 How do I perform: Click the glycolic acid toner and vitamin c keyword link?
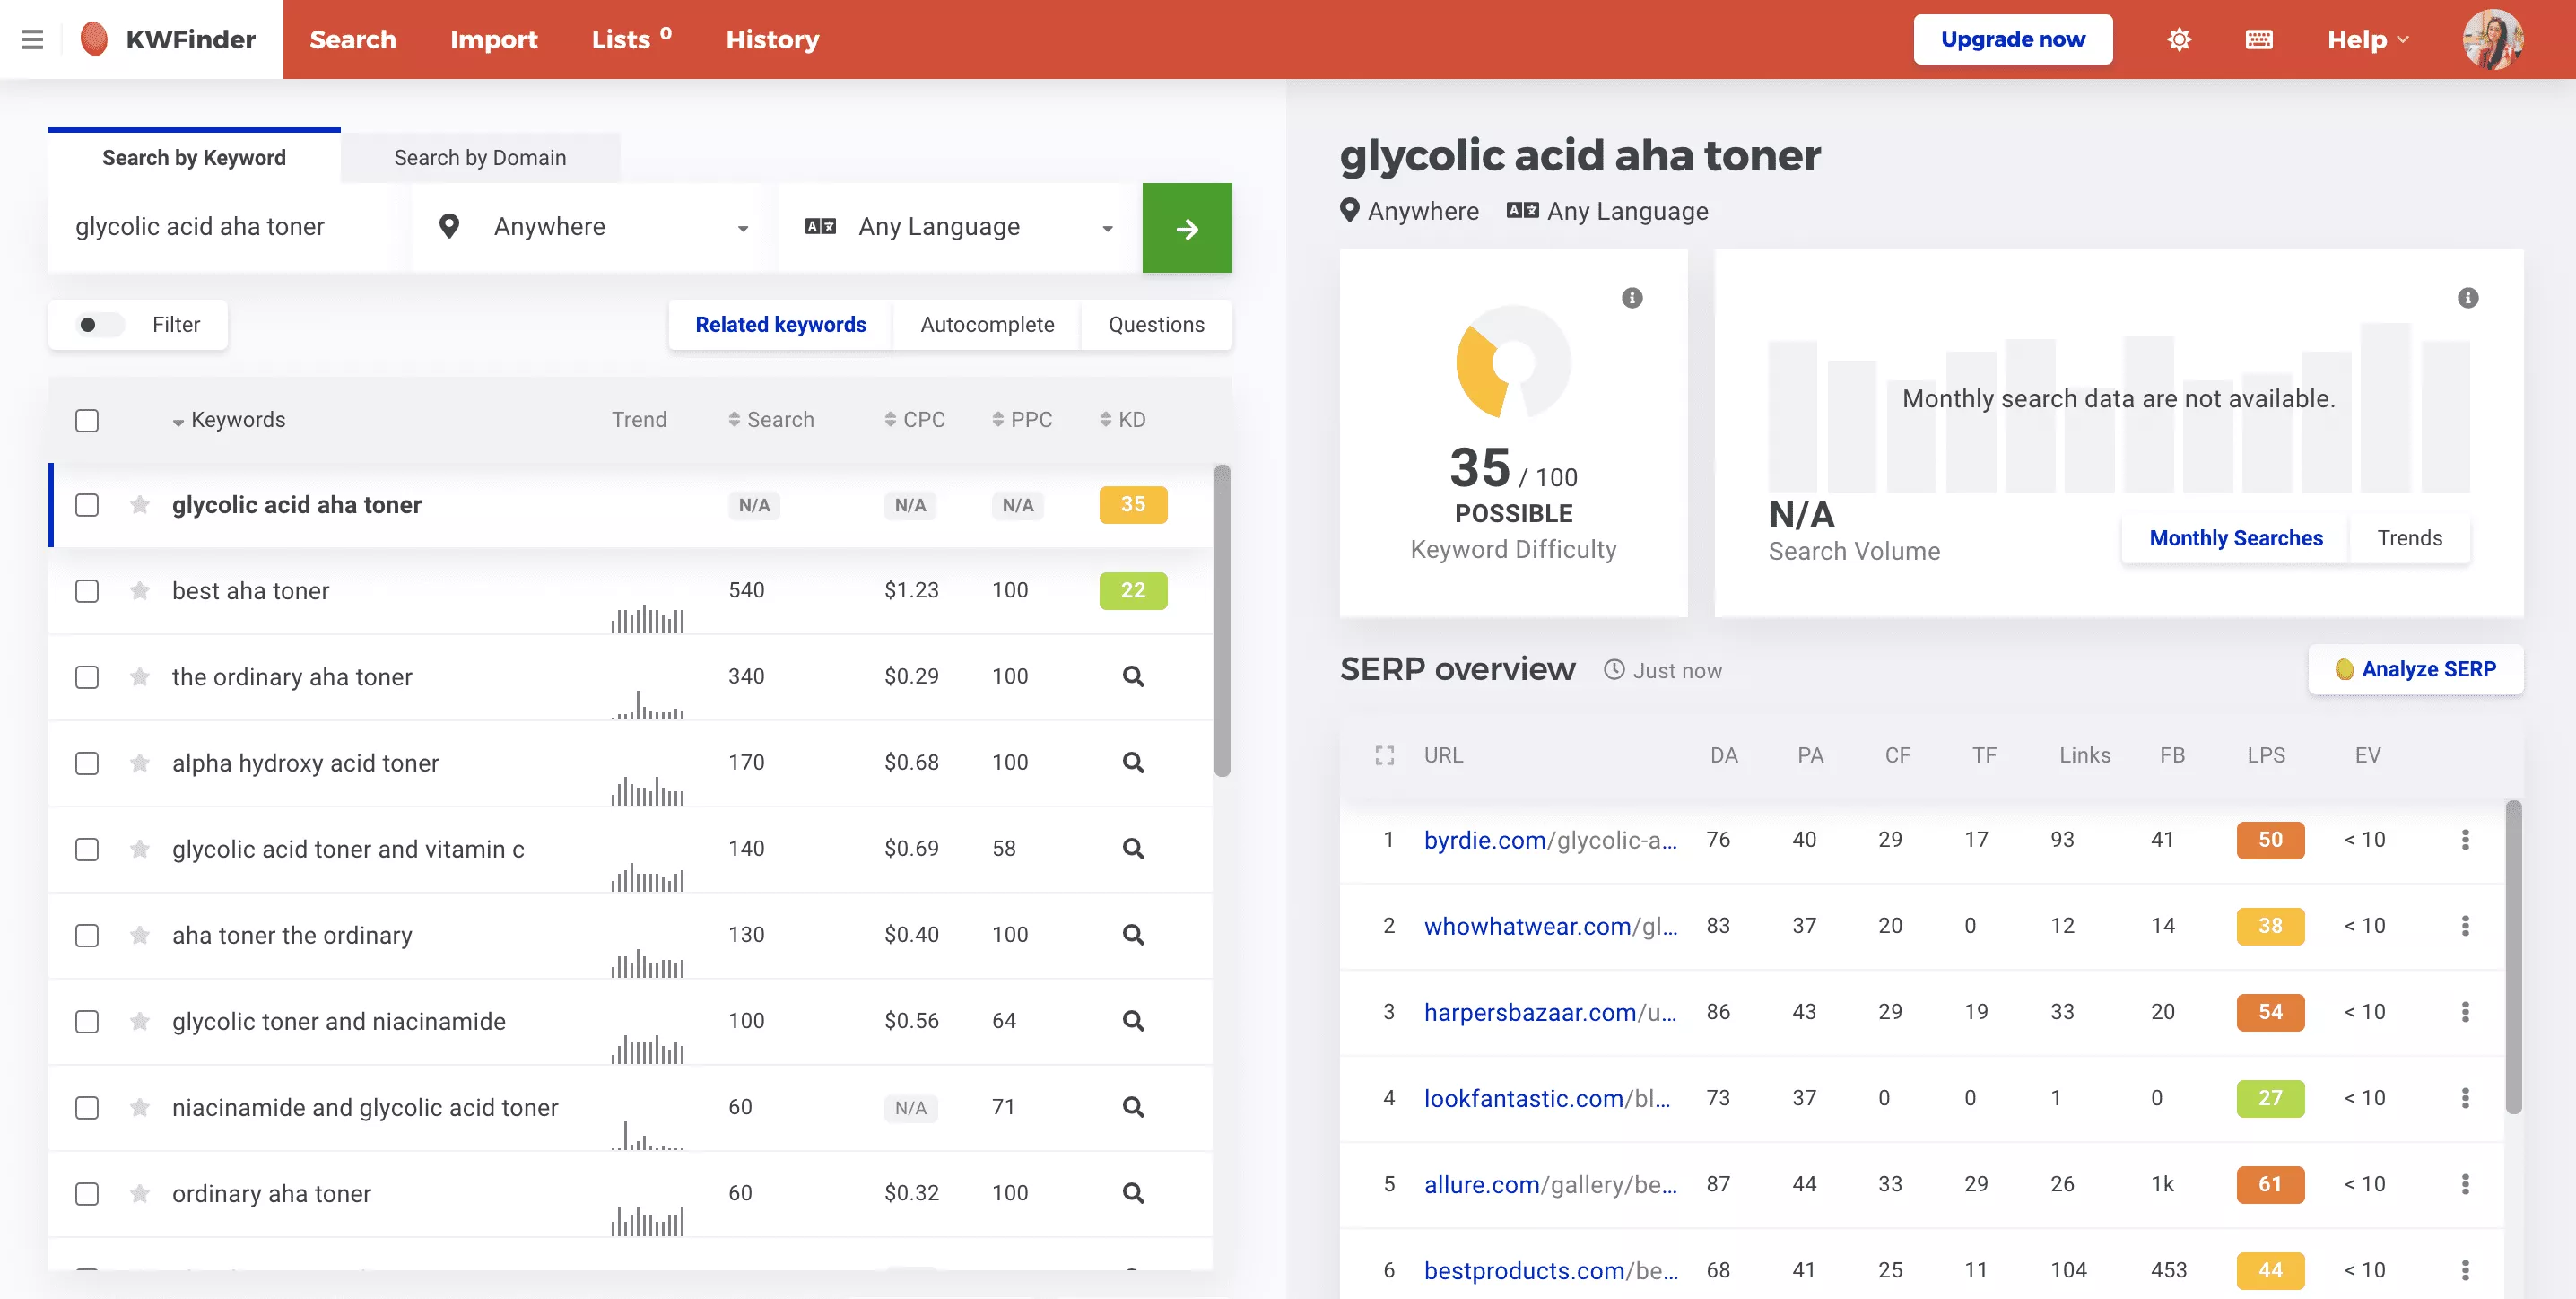coord(348,847)
